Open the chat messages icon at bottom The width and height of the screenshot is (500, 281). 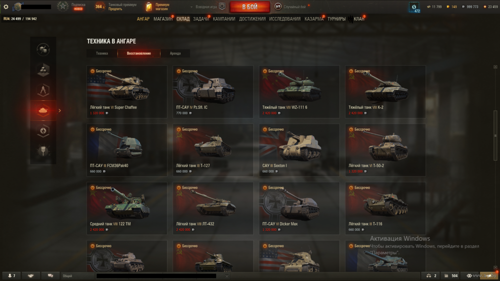point(50,276)
